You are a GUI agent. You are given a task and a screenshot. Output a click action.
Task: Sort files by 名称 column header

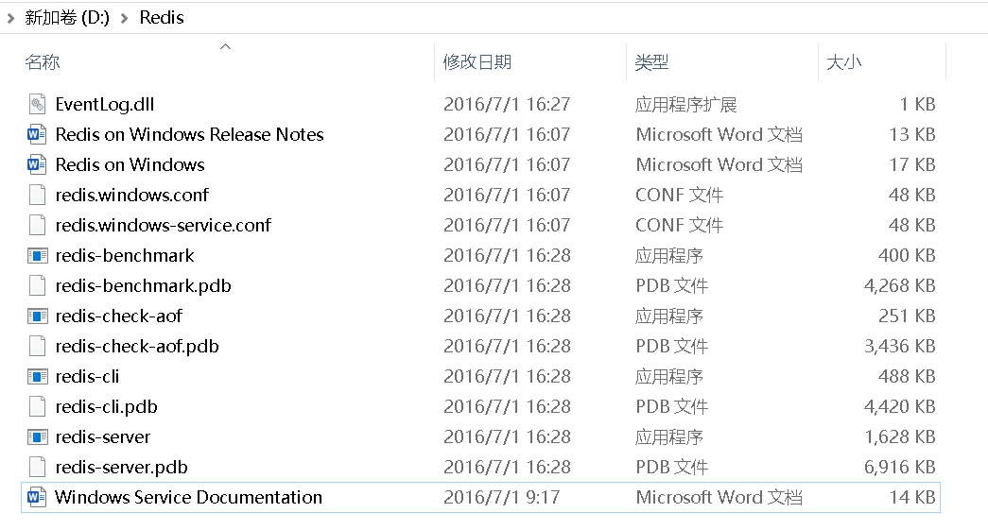[x=43, y=62]
